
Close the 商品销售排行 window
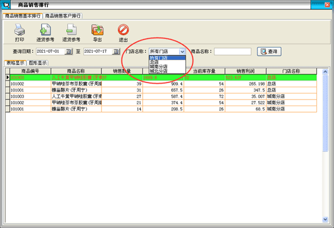point(327,5)
